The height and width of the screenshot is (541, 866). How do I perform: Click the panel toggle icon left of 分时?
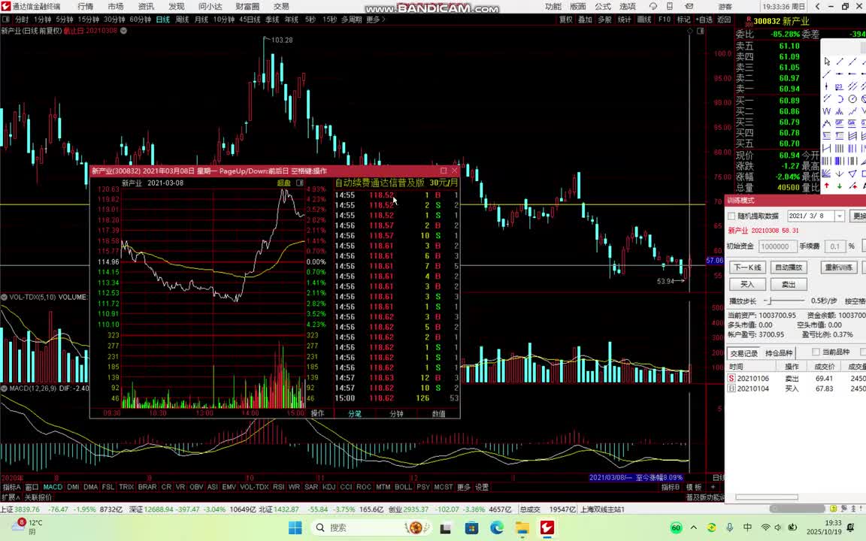(x=6, y=20)
